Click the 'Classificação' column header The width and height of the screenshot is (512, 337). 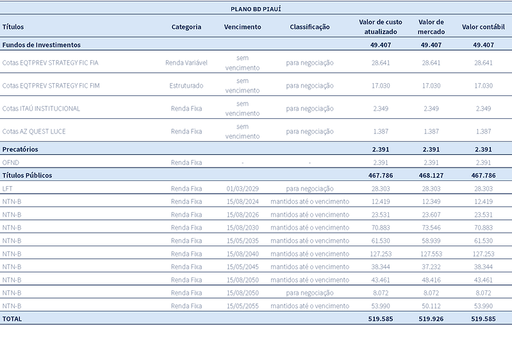click(310, 27)
